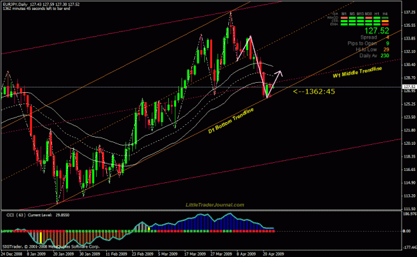Click the red bottom-row H4 signal bar

385,24
